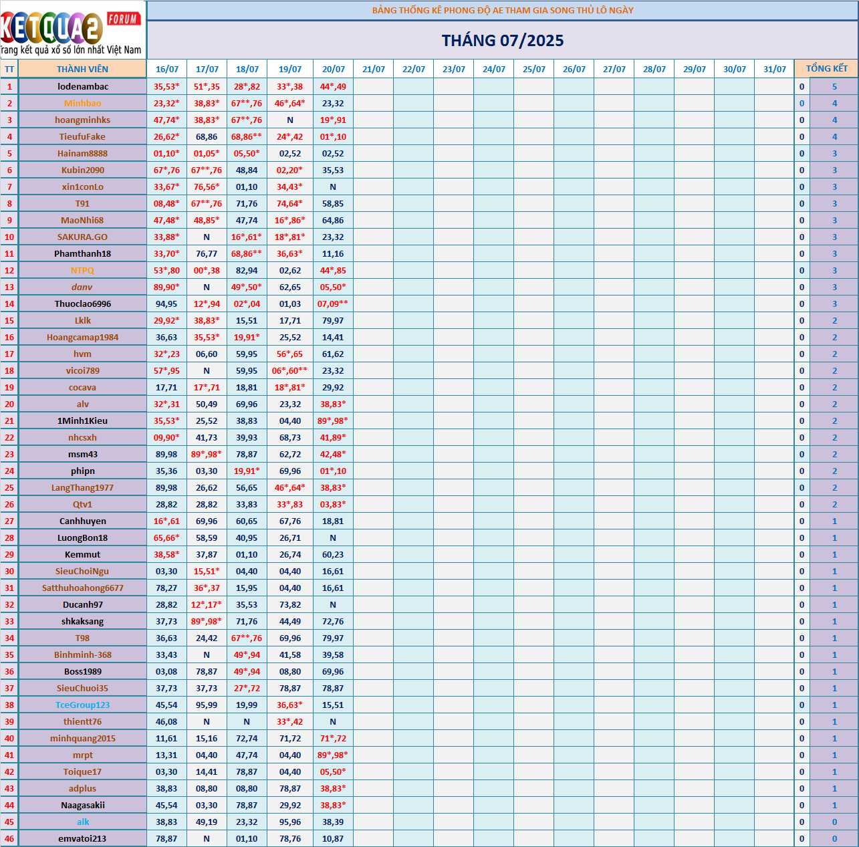
Task: Select msm43's 17/07 cell 89*,98*
Action: (207, 454)
